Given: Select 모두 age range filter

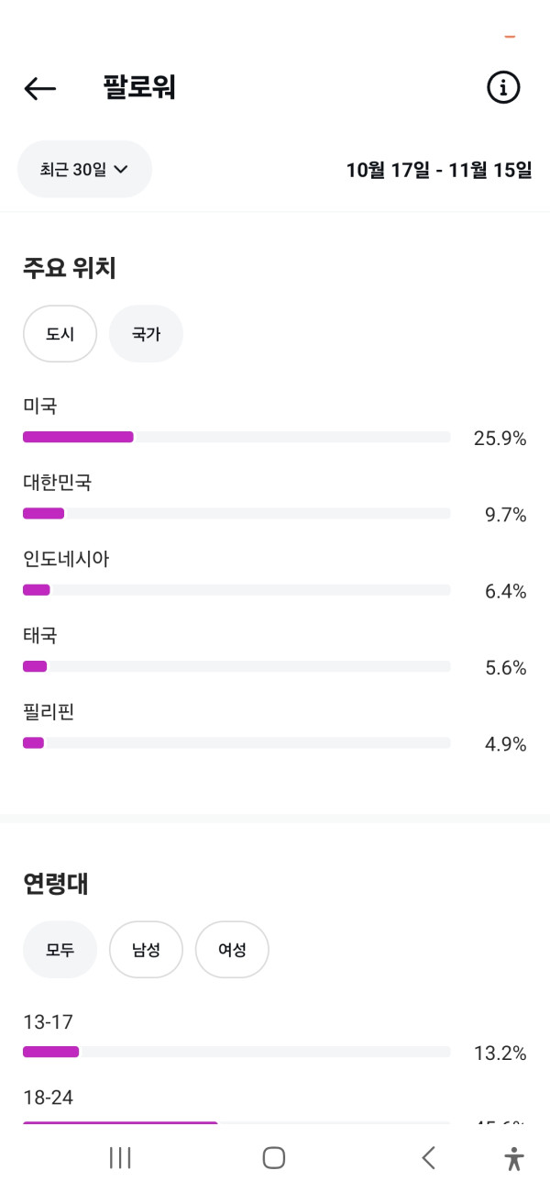Looking at the screenshot, I should pos(60,950).
